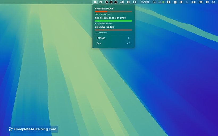Click the Extended models empty progress bar
This screenshot has width=218, height=136.
114,30
